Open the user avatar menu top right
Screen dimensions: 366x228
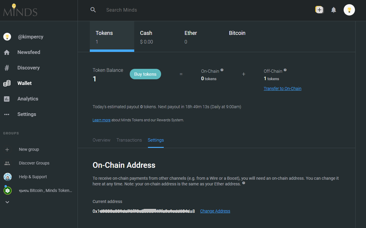click(x=349, y=10)
